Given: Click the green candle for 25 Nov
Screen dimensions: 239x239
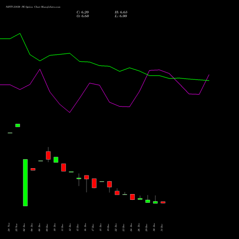Looking at the screenshot, I should point(18,125).
